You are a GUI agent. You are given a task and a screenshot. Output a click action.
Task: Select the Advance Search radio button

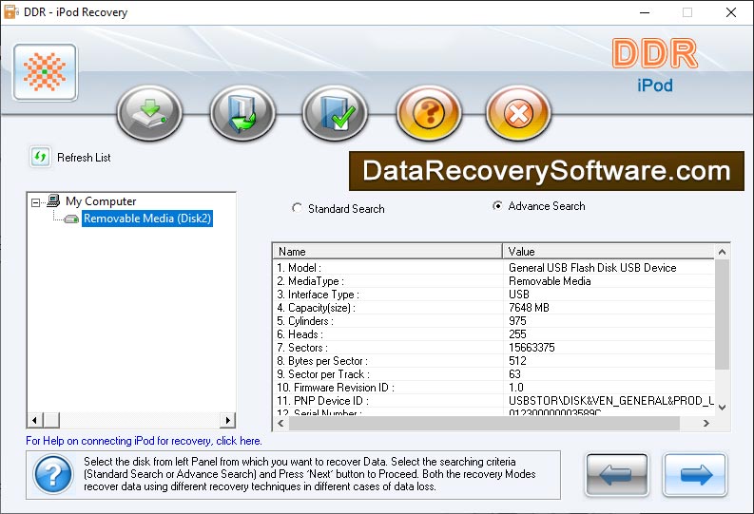point(497,206)
